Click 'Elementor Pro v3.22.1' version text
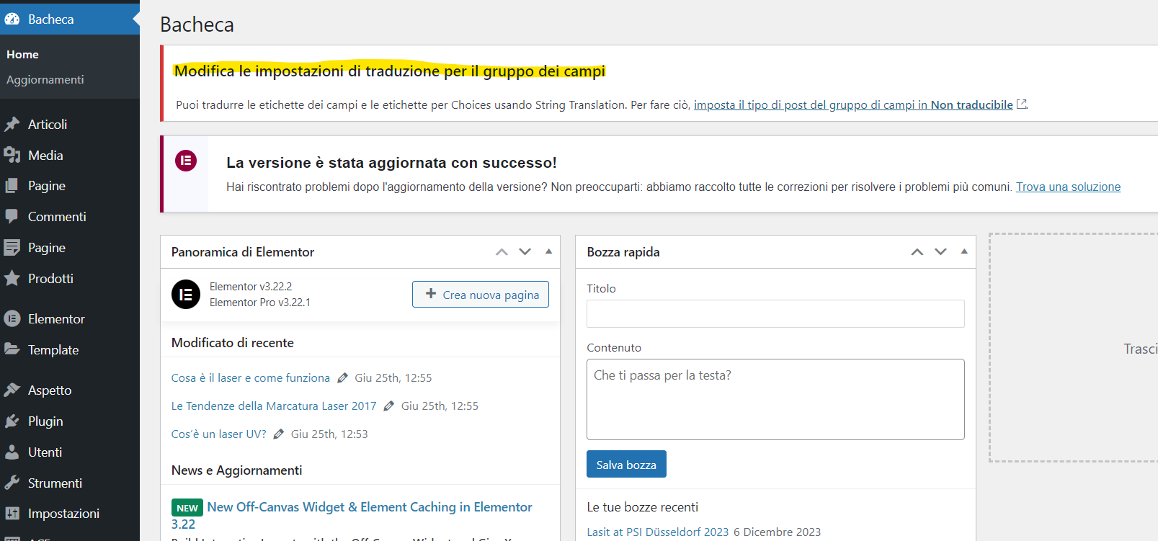The image size is (1158, 541). click(x=260, y=303)
